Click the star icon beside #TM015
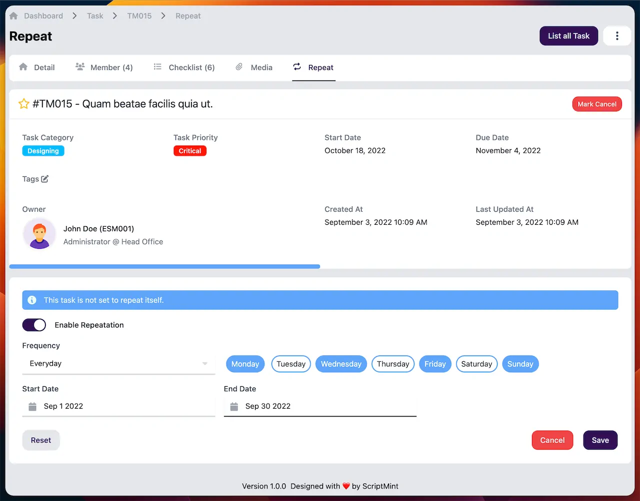 (23, 104)
